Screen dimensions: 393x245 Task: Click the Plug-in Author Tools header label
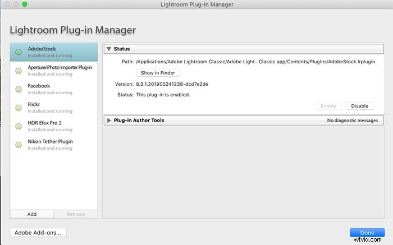click(x=139, y=121)
